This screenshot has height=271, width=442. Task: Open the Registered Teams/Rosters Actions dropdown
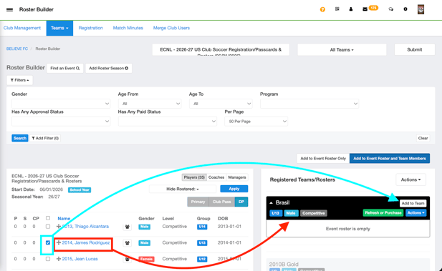pyautogui.click(x=410, y=179)
